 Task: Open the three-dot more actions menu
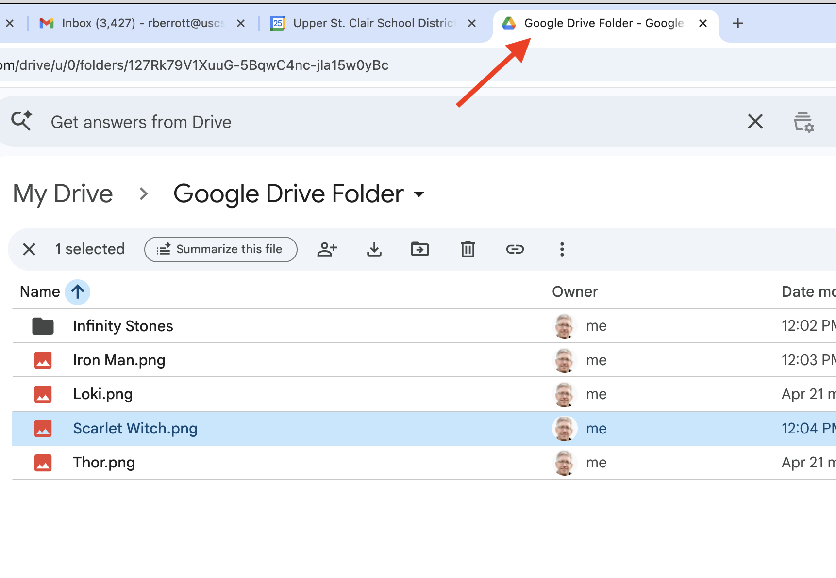[562, 249]
